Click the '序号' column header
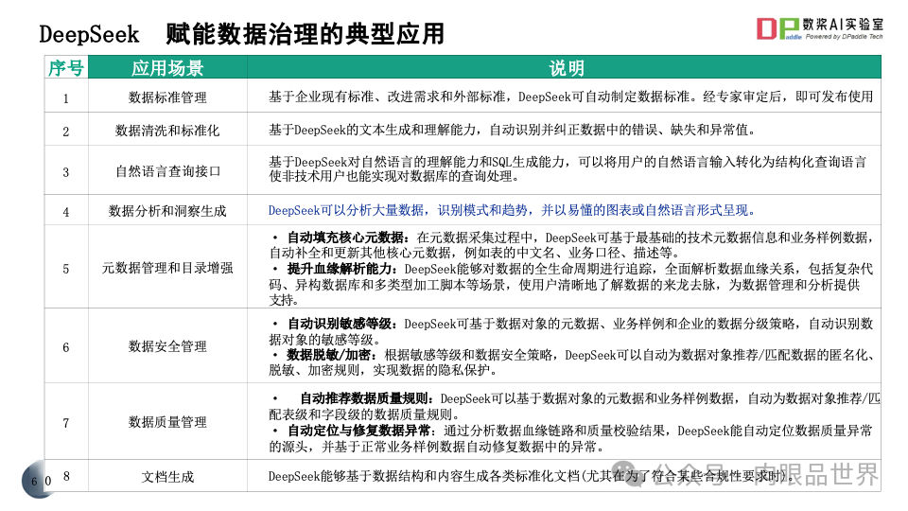Viewport: 908px width, 511px height. click(66, 68)
